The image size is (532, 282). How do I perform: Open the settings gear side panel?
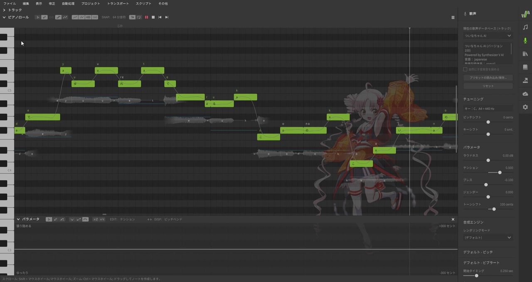(x=525, y=107)
